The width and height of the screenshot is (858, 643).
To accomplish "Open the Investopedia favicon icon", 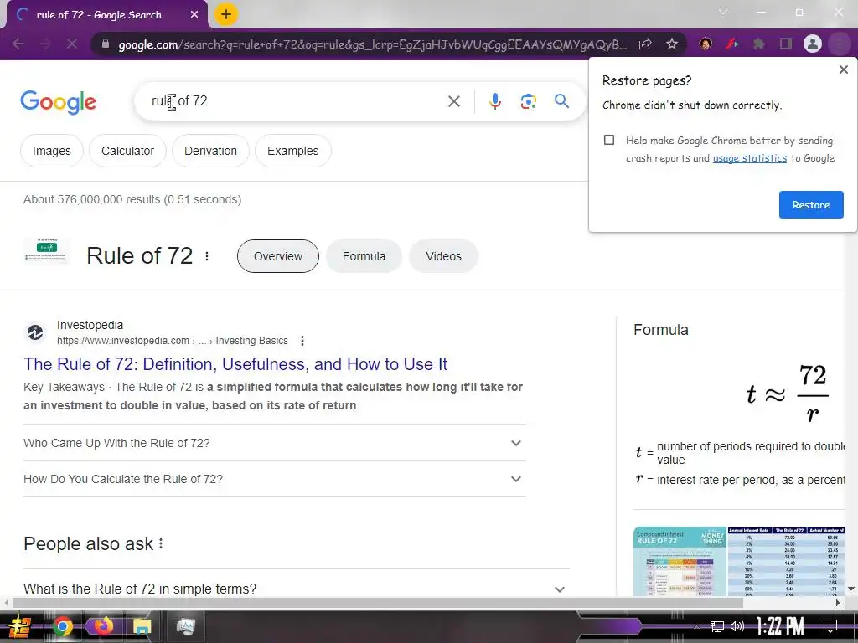I will pos(35,332).
